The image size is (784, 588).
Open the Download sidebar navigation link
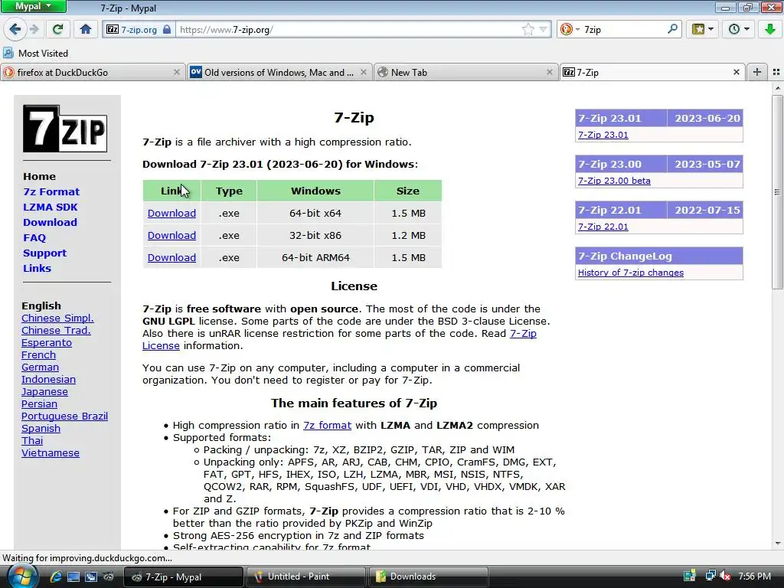pyautogui.click(x=50, y=222)
